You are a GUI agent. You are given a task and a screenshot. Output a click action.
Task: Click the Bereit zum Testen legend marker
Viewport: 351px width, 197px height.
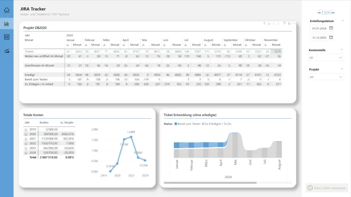[176, 124]
